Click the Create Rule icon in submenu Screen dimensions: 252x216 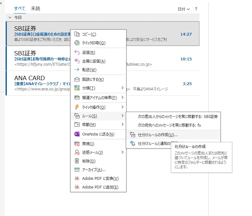coord(133,135)
